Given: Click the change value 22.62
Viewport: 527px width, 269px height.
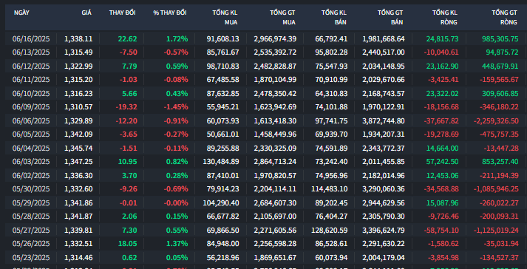Looking at the screenshot, I should (127, 38).
